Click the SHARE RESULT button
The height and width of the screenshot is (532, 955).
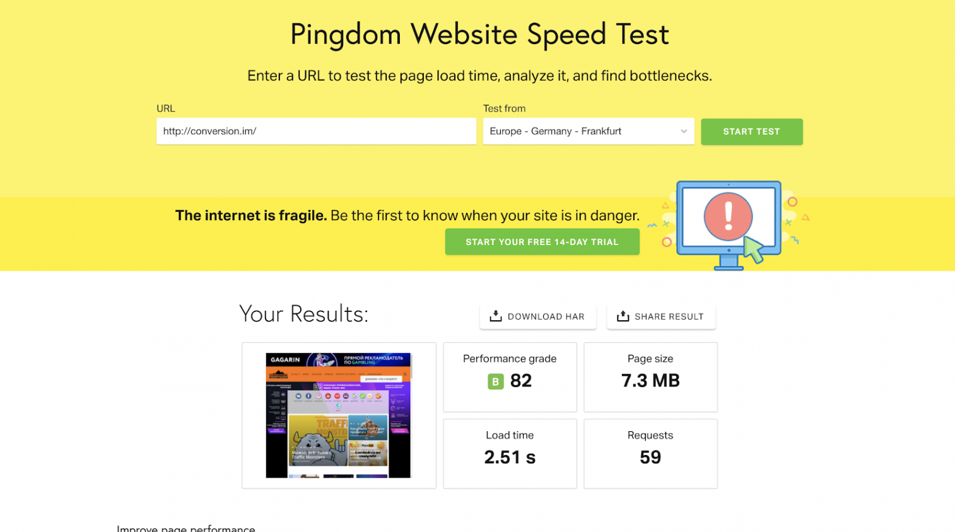pos(661,316)
